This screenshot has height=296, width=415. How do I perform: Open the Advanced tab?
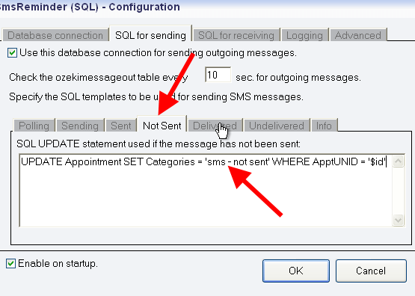(358, 35)
